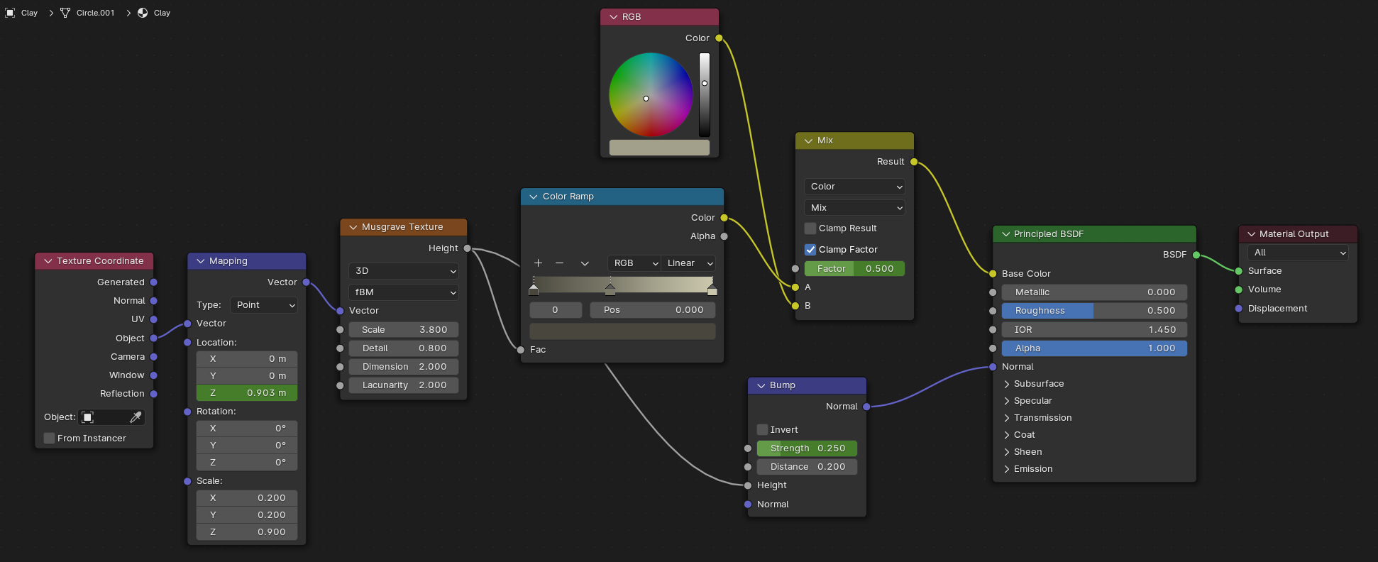Collapse the RGB node

click(x=614, y=17)
